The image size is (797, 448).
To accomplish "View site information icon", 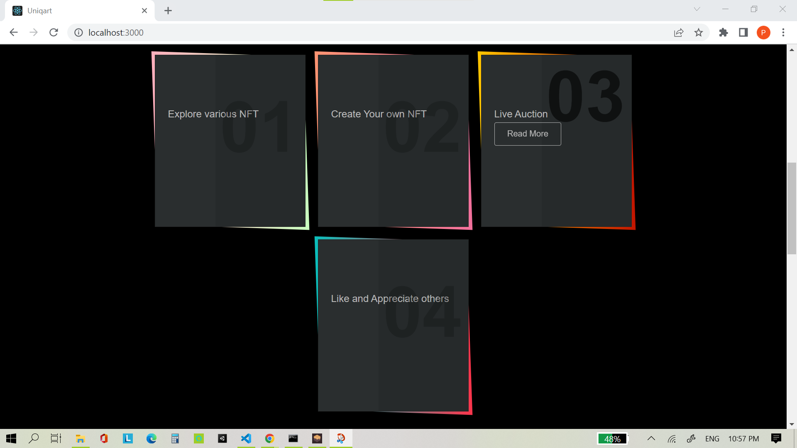I will 78,32.
